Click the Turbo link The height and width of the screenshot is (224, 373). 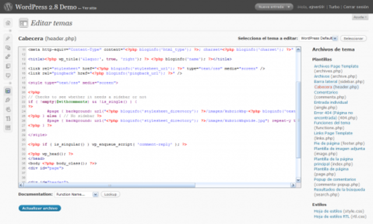tap(334, 7)
